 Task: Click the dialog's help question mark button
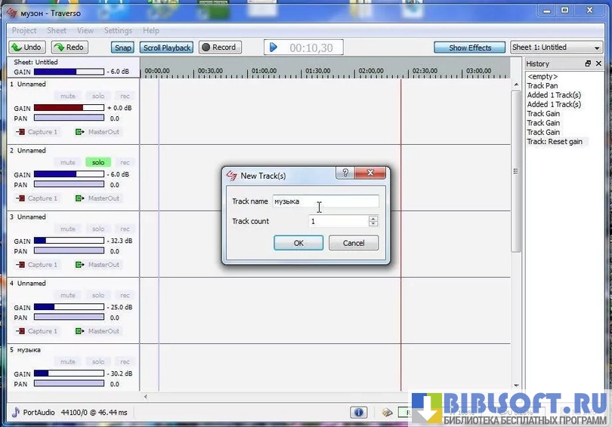click(345, 174)
